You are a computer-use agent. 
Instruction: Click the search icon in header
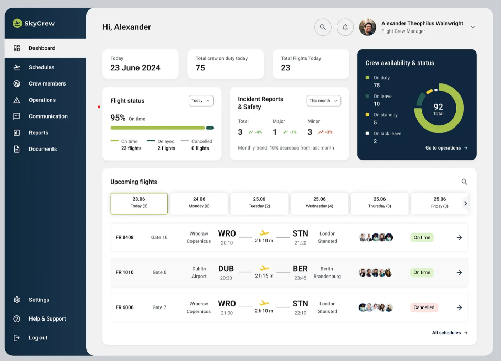323,27
